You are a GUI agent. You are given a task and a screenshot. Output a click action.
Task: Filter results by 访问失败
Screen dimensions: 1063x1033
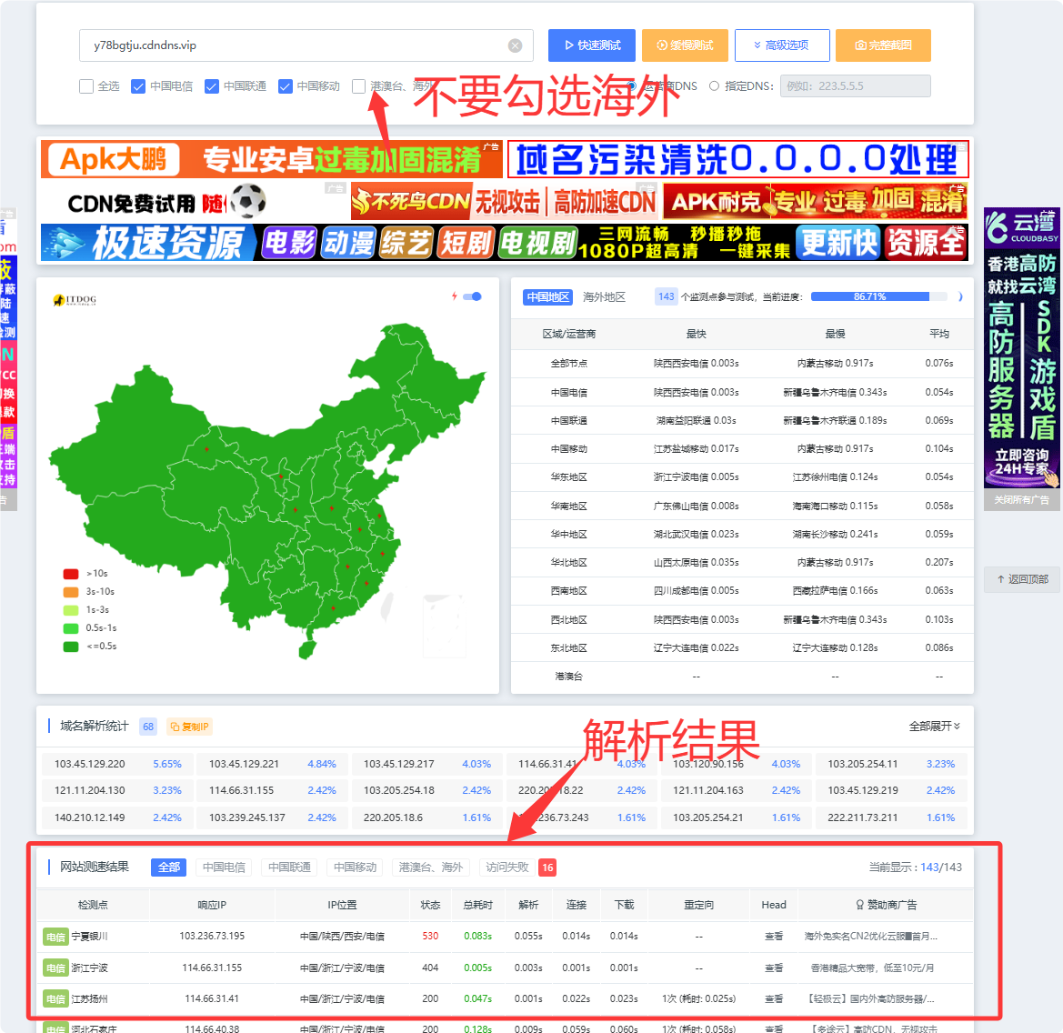[507, 868]
